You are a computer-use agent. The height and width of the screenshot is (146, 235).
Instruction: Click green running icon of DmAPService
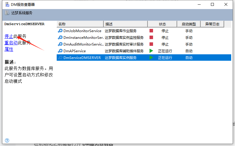[x=151, y=51]
